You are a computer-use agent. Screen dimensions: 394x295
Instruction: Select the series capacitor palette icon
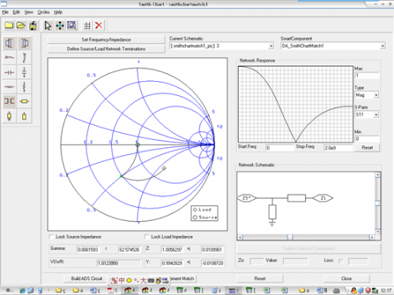(x=9, y=72)
